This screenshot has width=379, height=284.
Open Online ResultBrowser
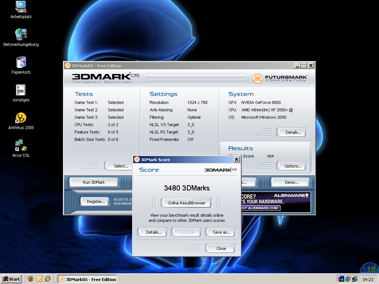(187, 203)
